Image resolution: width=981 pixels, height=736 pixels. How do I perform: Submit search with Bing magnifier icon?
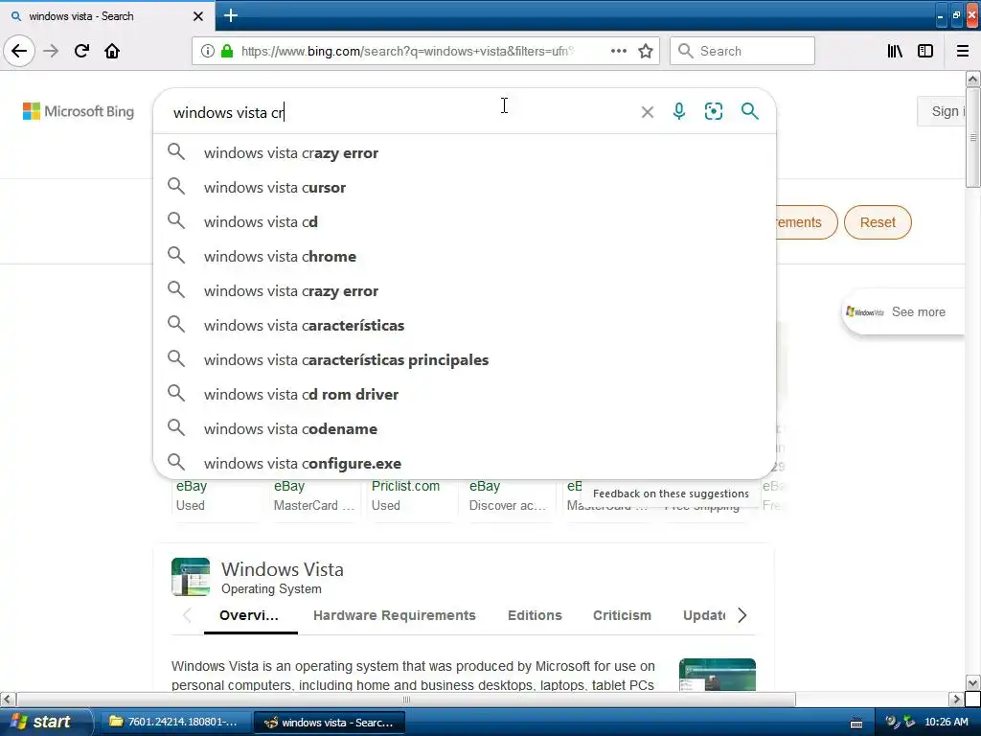click(749, 111)
